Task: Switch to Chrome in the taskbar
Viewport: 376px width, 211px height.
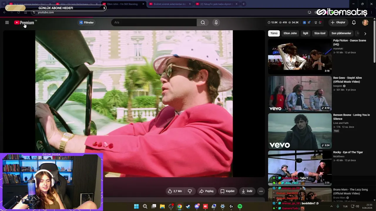Action: click(x=179, y=206)
